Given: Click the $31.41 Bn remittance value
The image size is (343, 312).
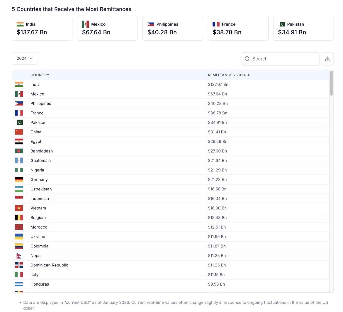Looking at the screenshot, I should [217, 132].
